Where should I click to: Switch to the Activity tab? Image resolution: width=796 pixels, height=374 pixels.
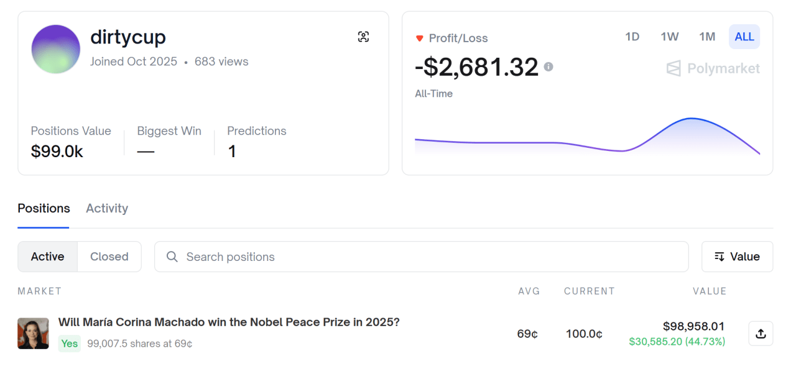(107, 208)
